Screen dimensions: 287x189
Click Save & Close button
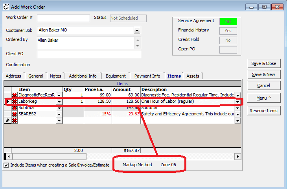coord(263,63)
